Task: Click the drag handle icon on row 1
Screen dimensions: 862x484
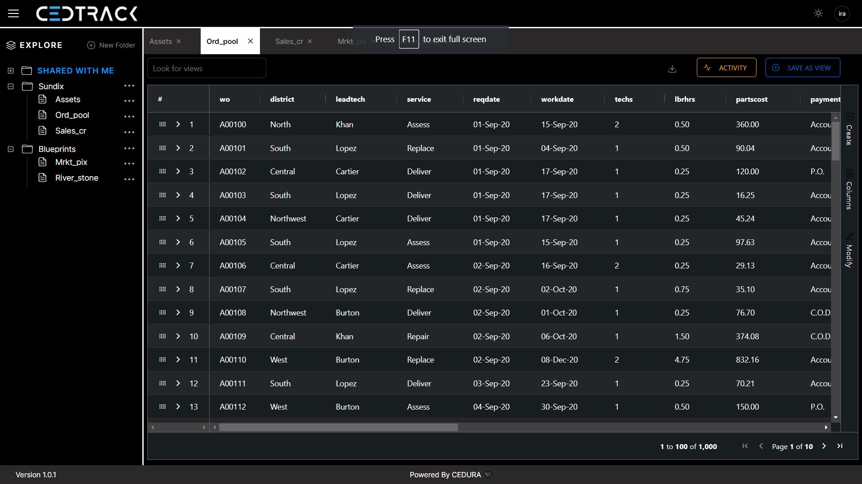Action: point(163,125)
